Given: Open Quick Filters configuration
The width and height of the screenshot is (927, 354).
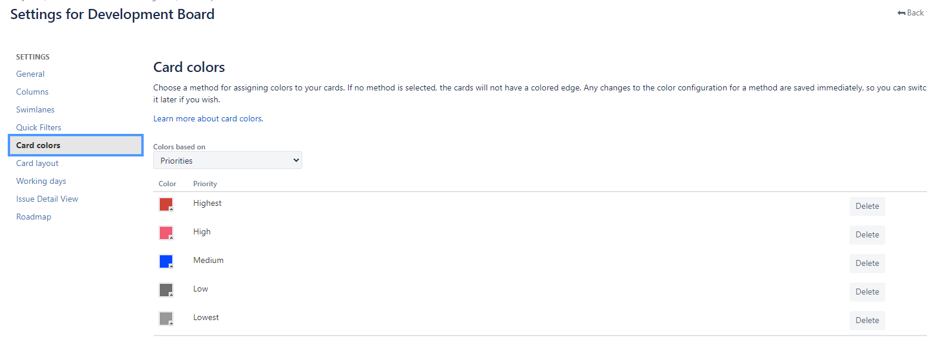Looking at the screenshot, I should pyautogui.click(x=39, y=127).
